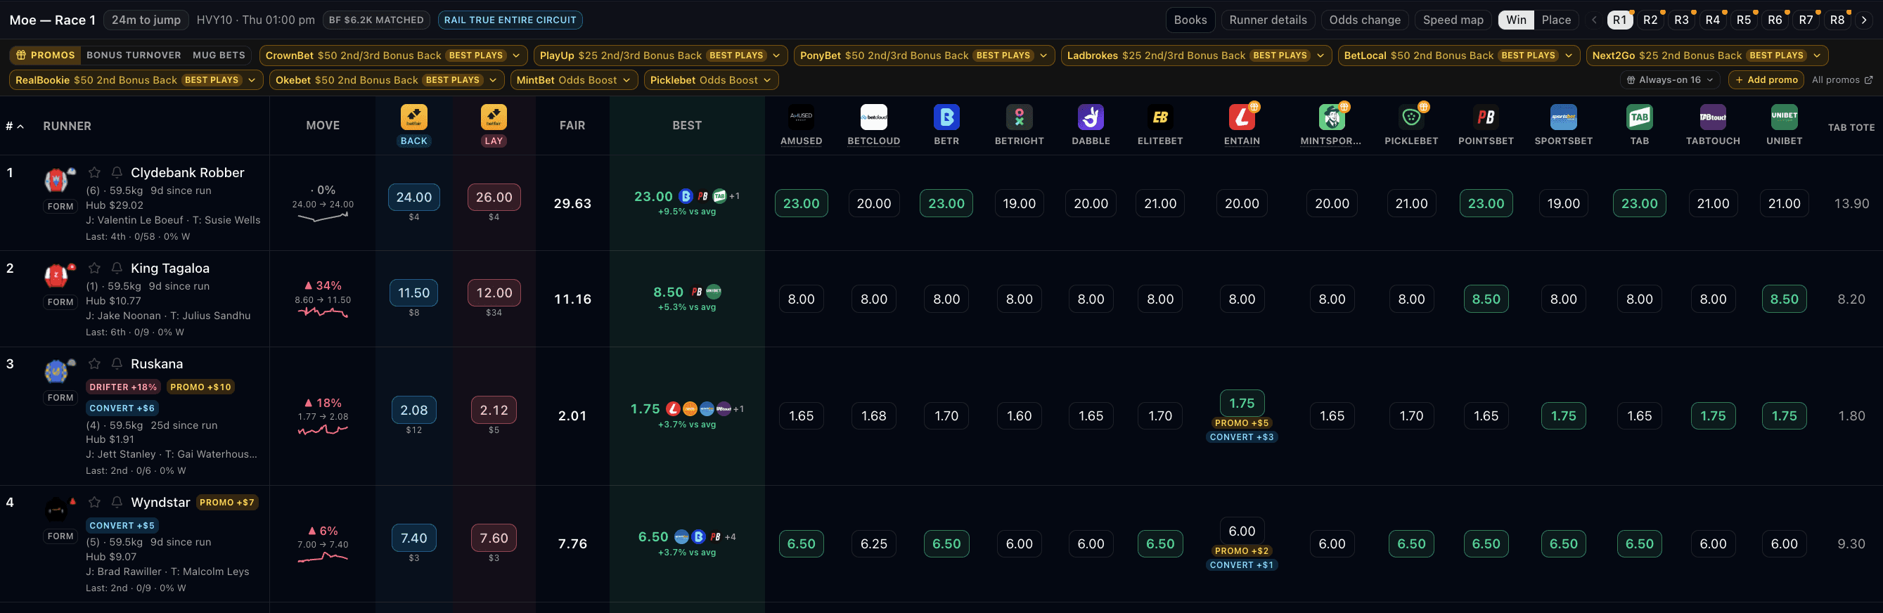The width and height of the screenshot is (1883, 613).
Task: Select the R2 race tab
Action: coord(1650,20)
